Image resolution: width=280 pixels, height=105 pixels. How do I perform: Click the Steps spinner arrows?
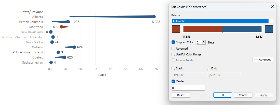(204, 42)
